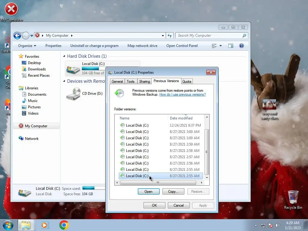The image size is (308, 231).
Task: Select Pictures library
Action: point(31,107)
